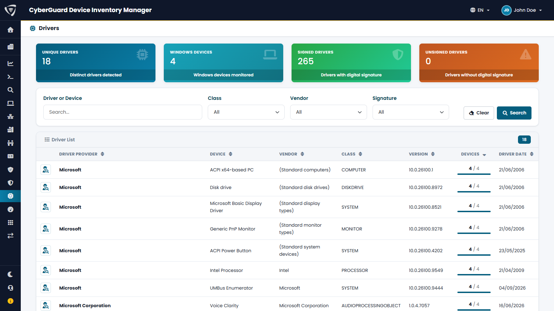Open the John Doe user menu

pyautogui.click(x=521, y=10)
